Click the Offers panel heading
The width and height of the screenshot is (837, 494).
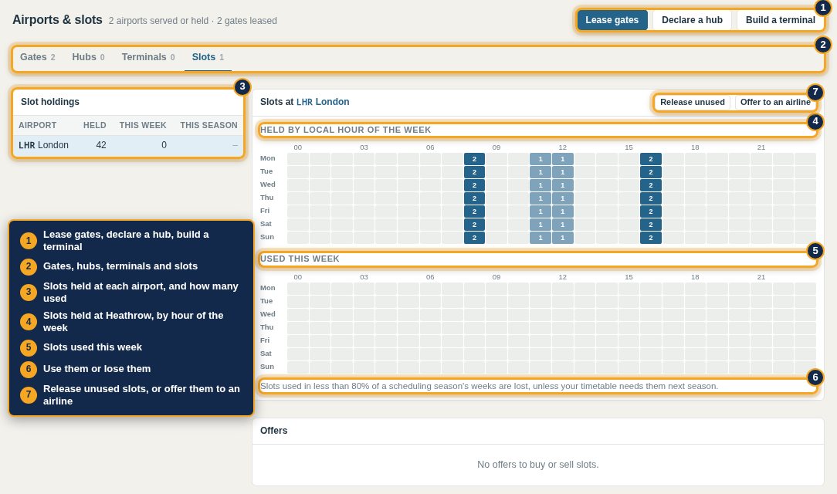(x=274, y=431)
